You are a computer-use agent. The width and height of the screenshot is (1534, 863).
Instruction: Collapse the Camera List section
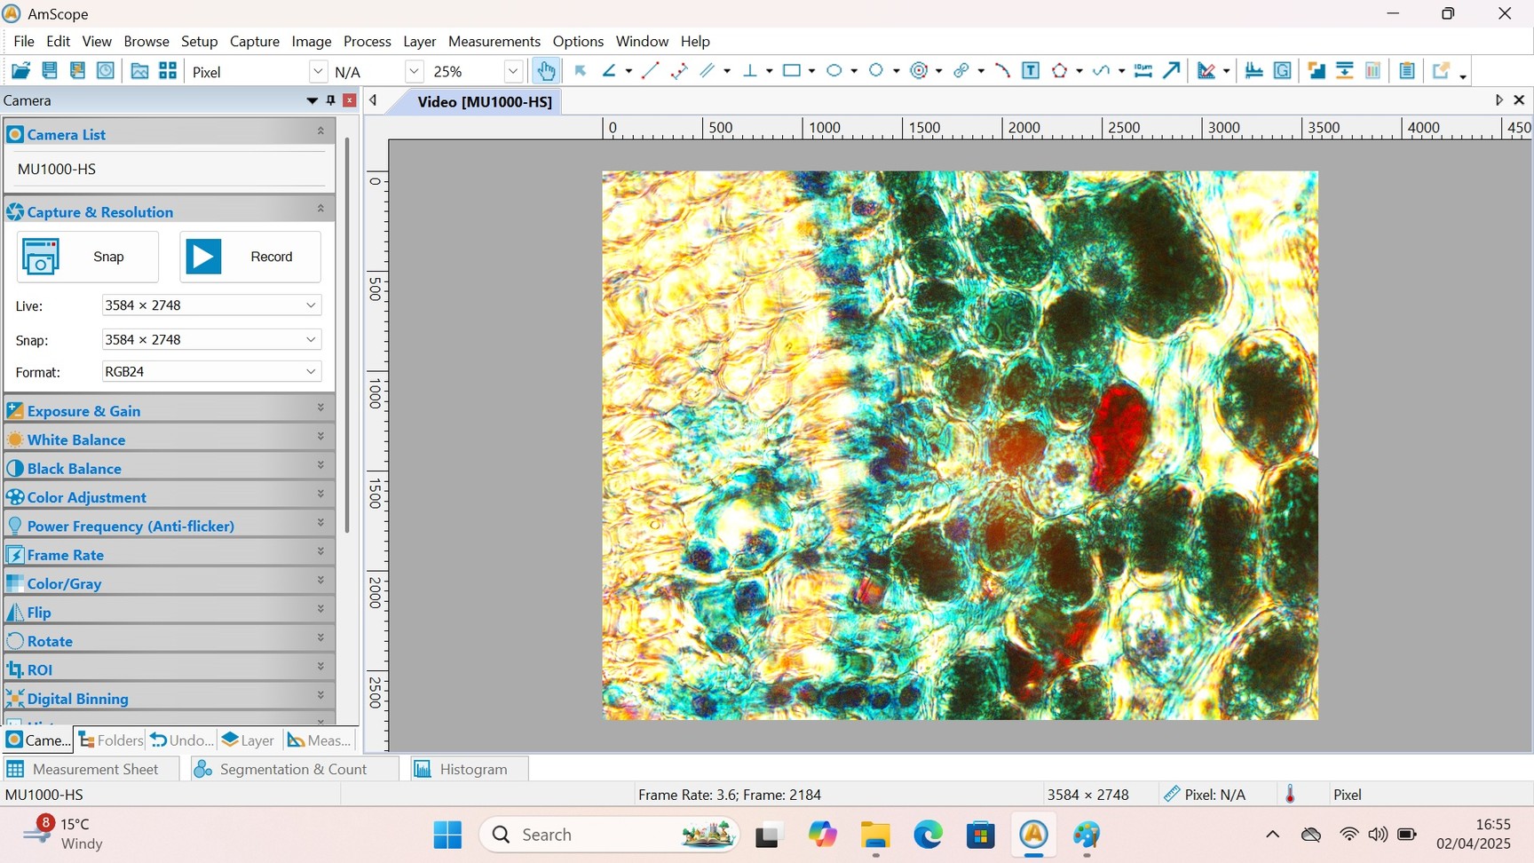pos(320,131)
